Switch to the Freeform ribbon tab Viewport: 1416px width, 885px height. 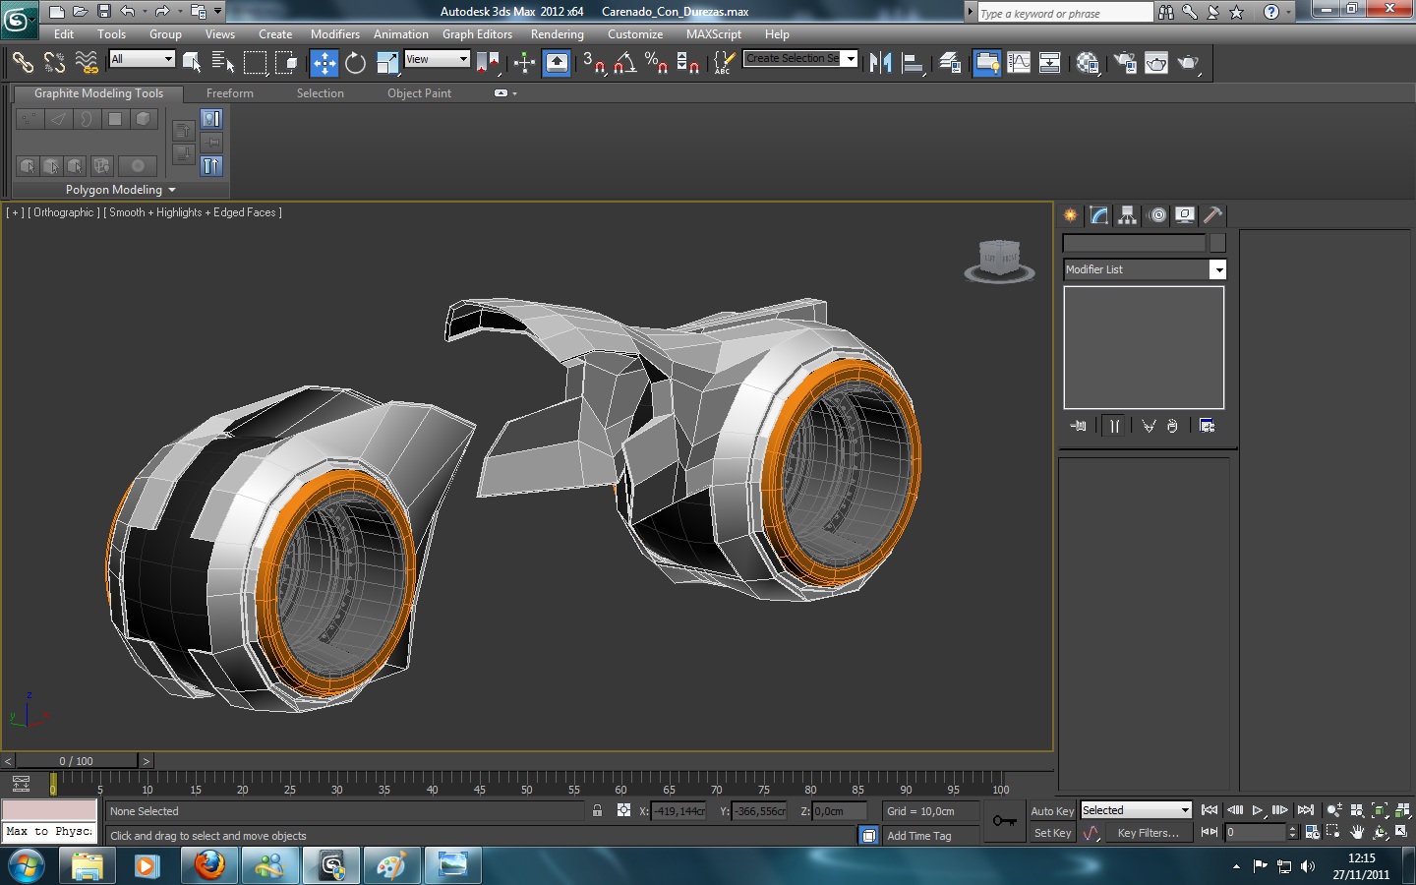229,93
